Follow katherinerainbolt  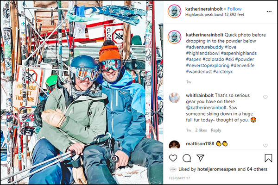click(234, 9)
